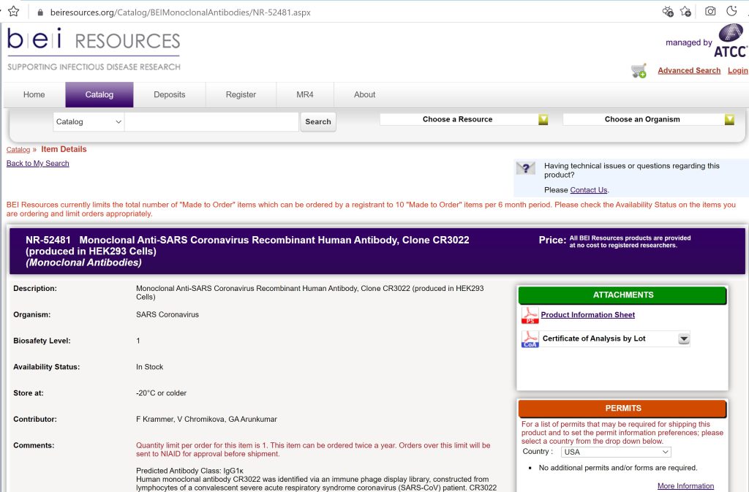Click the ATTACHMENTS green header
This screenshot has height=492, width=749.
622,295
